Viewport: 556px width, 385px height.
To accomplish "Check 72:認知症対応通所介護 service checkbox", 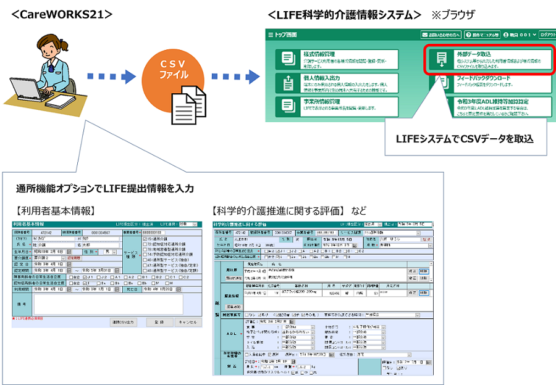I will pos(145,244).
